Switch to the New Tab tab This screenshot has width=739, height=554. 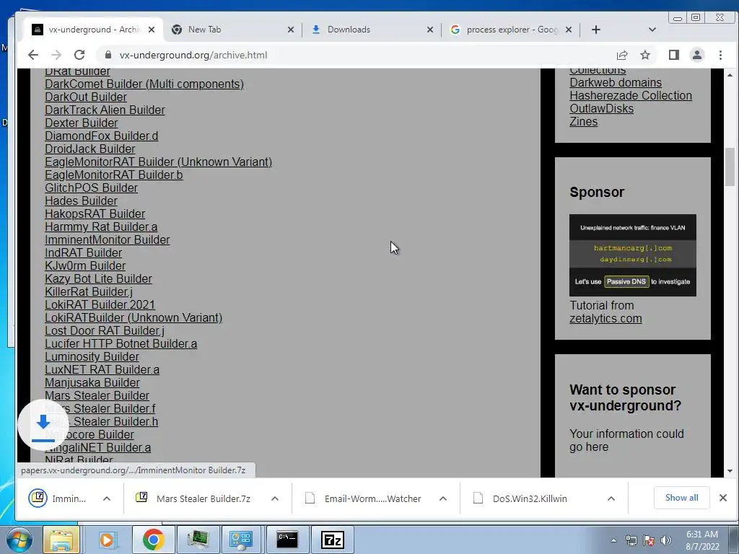tap(231, 30)
